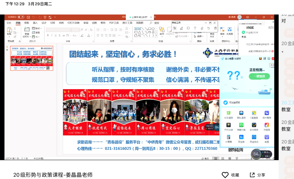Toggle the 自动保存 autosave switch
Screen dimensions: 294x179
coord(21,17)
